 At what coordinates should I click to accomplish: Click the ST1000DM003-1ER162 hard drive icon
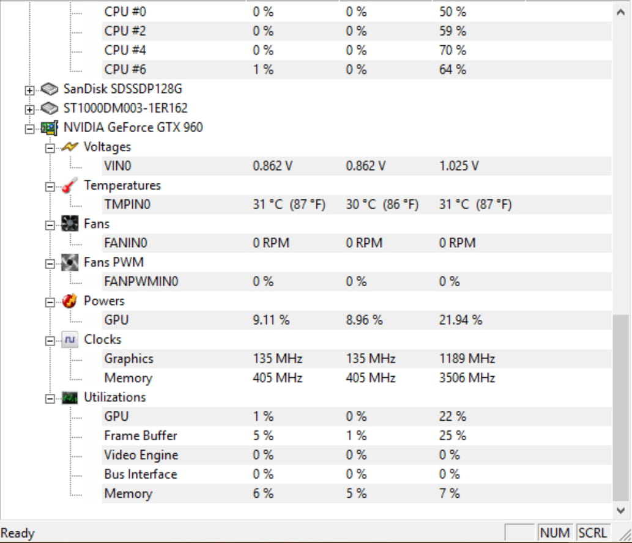click(x=50, y=108)
